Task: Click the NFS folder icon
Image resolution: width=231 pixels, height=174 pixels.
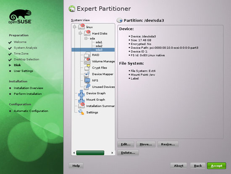Action: (x=87, y=80)
